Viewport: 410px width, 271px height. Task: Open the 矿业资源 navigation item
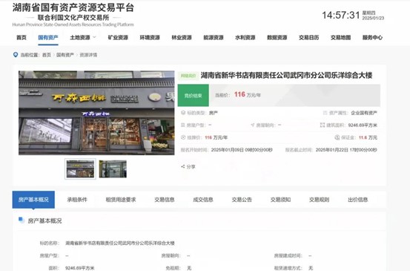[118, 37]
